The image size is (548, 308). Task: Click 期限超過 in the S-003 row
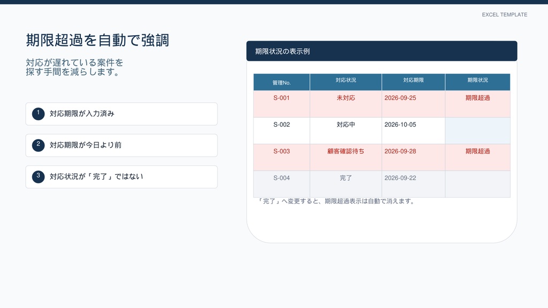click(478, 151)
